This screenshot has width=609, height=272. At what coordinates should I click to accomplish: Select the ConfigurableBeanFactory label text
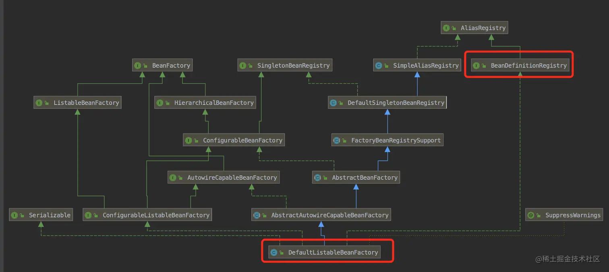242,141
